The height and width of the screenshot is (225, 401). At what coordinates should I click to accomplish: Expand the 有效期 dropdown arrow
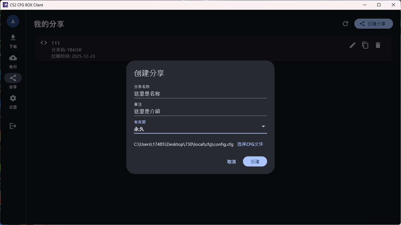[263, 127]
